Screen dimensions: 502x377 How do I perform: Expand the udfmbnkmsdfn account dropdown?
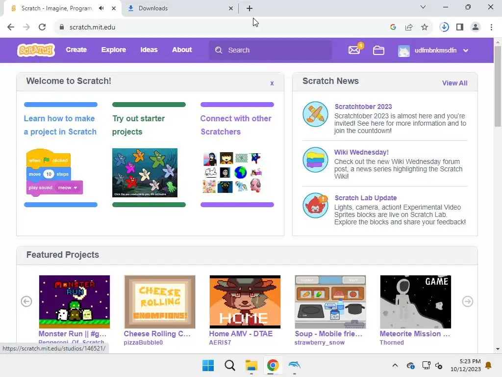pos(466,51)
